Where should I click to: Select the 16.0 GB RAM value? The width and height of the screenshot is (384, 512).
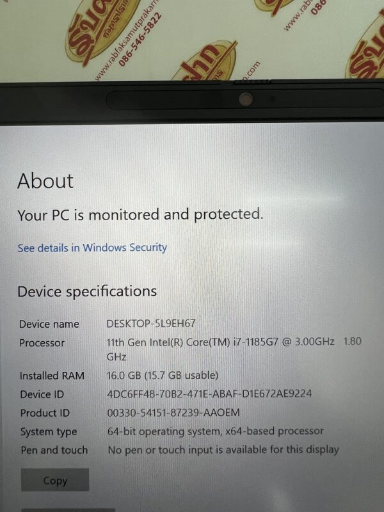[x=163, y=375]
